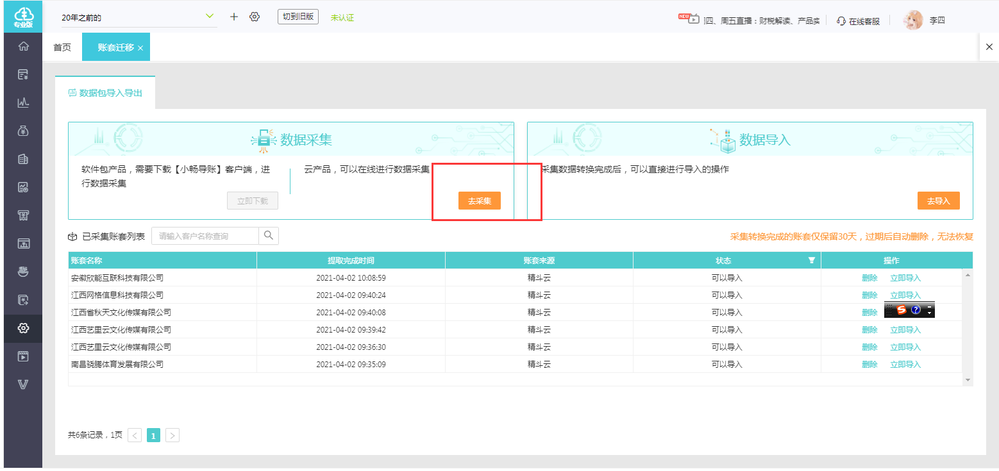
Task: Open the 李四 user profile menu
Action: [925, 21]
